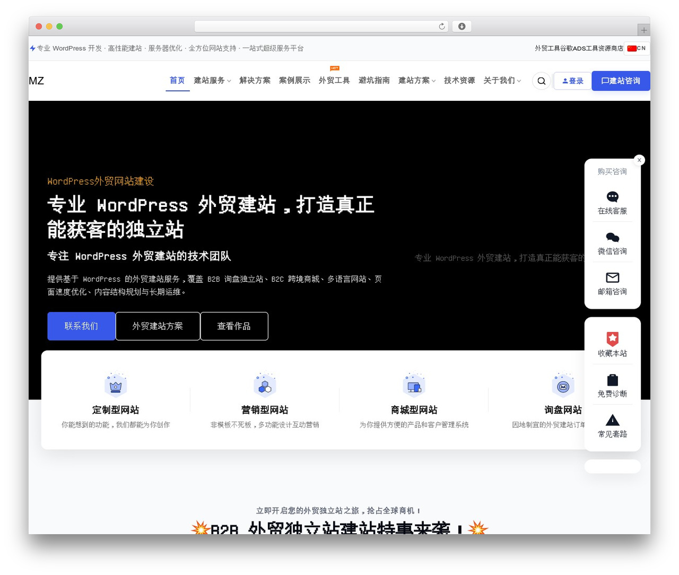Click the 建站咨询 blue button
This screenshot has height=575, width=679.
[621, 81]
